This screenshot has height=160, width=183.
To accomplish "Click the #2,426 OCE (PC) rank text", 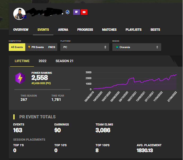I will click(x=41, y=83).
